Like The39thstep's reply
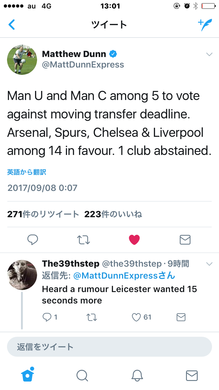 click(137, 317)
